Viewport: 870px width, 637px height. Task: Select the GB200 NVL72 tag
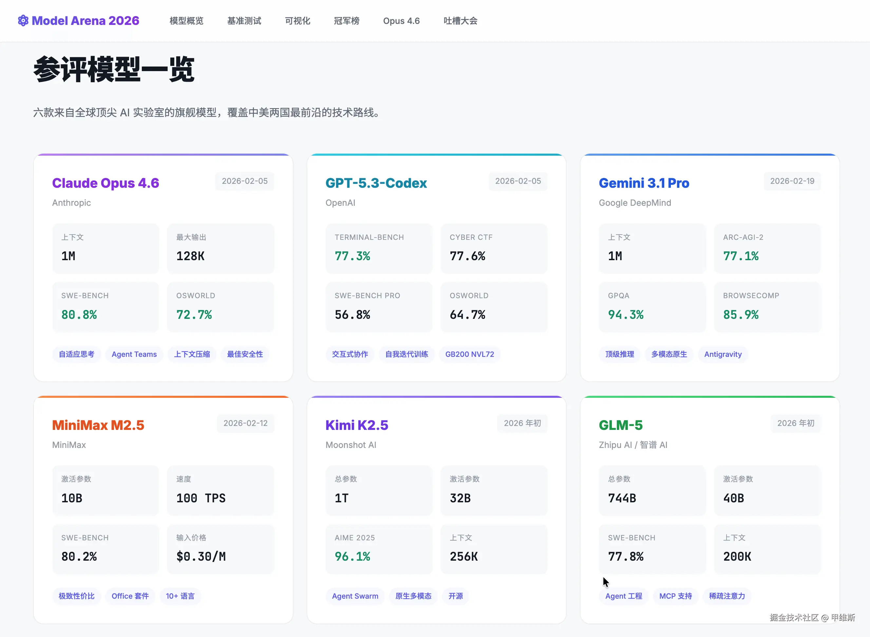click(x=469, y=354)
